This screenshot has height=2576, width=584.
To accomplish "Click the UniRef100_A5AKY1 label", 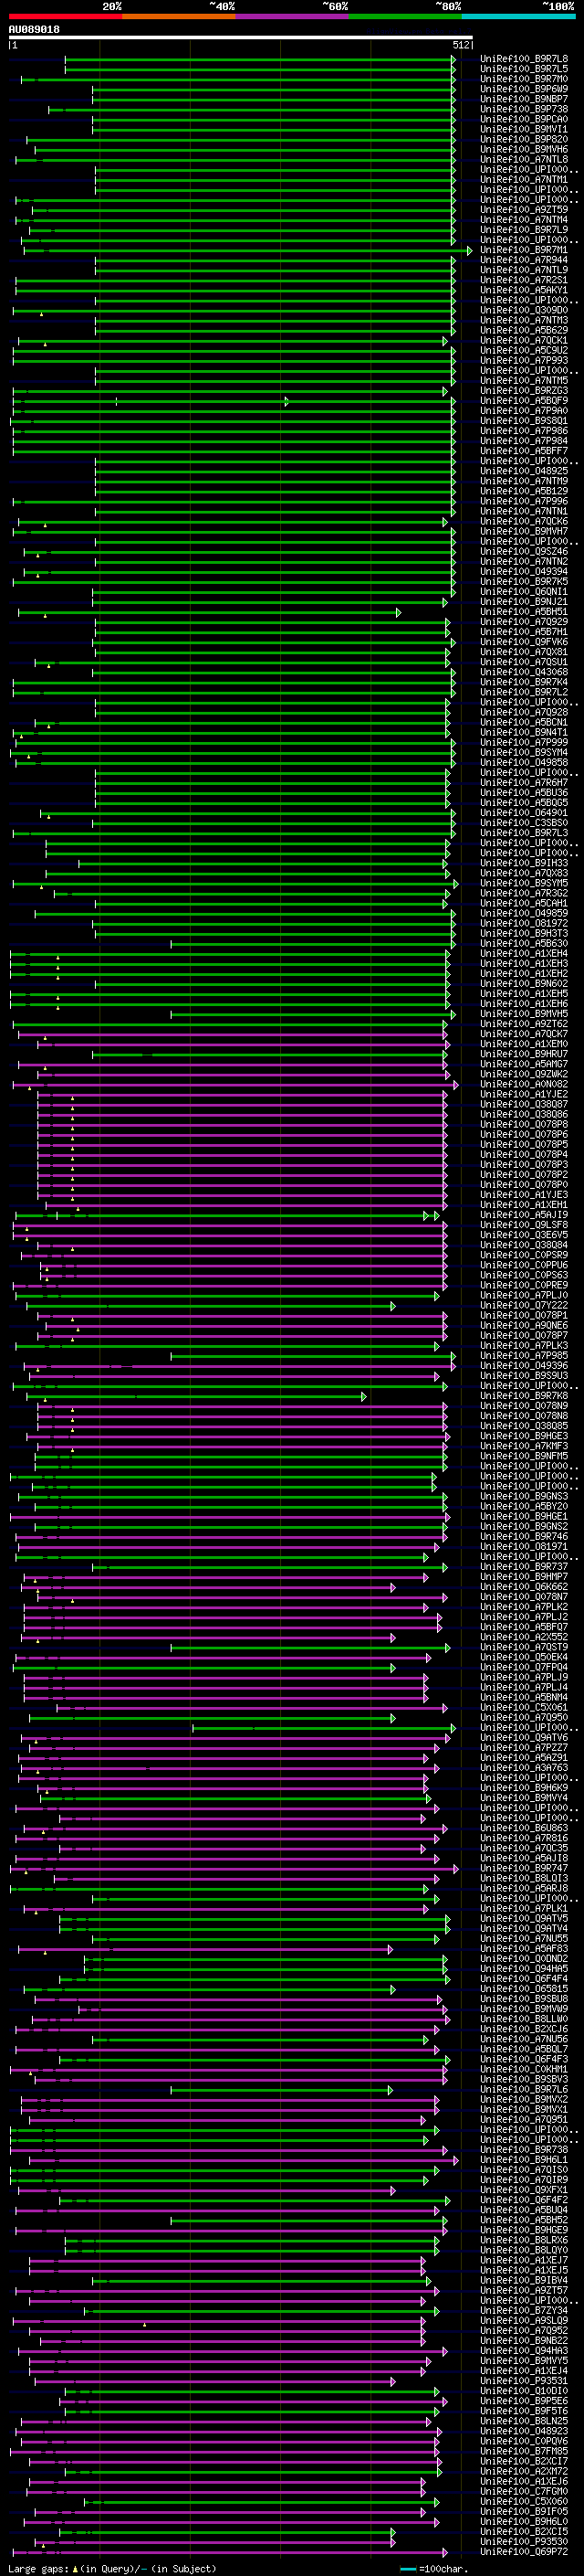I will (524, 290).
